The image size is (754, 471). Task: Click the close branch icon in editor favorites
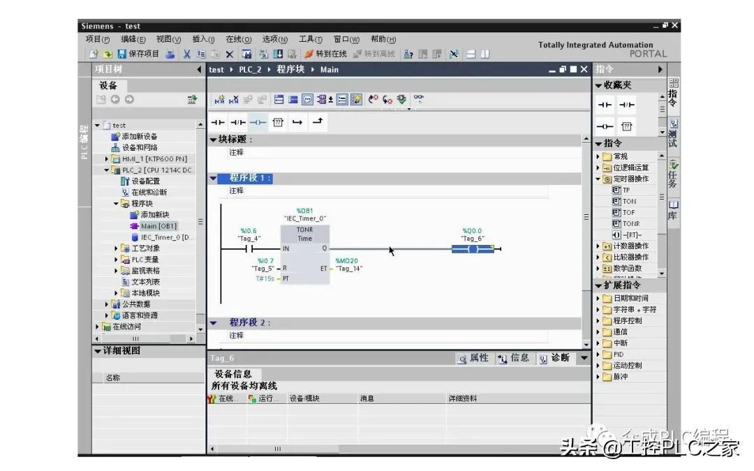point(318,121)
